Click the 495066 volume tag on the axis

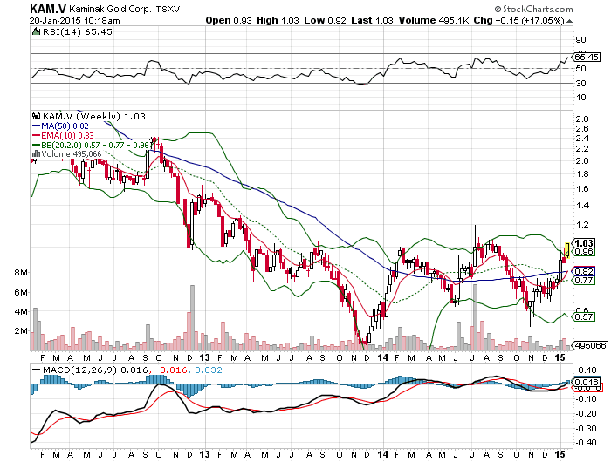click(591, 345)
